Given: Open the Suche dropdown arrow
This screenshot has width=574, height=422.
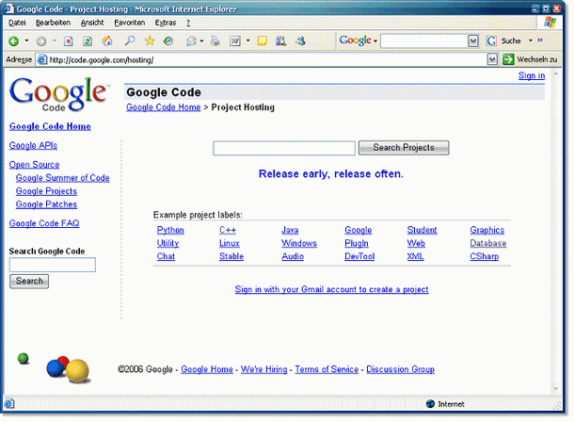Looking at the screenshot, I should click(531, 41).
